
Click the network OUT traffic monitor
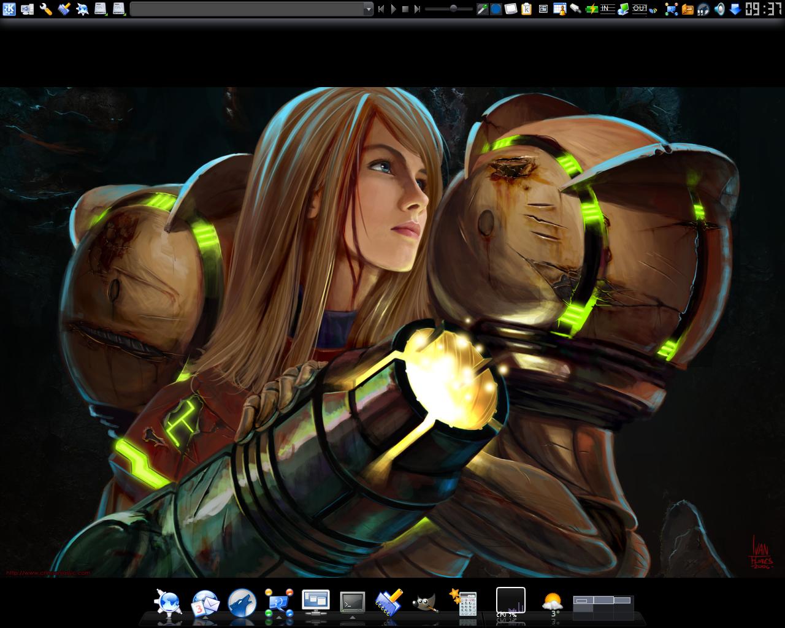pyautogui.click(x=640, y=9)
